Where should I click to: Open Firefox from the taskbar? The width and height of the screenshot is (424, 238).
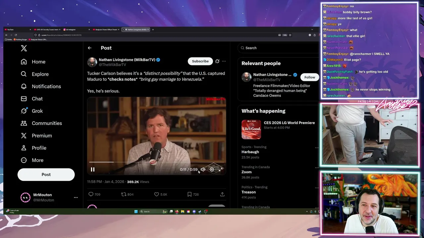[177, 212]
